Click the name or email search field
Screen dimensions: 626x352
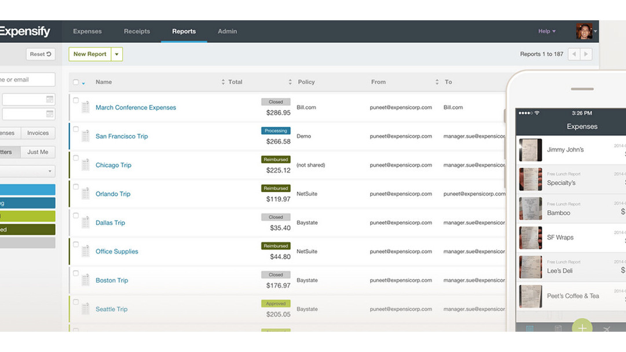[x=27, y=80]
